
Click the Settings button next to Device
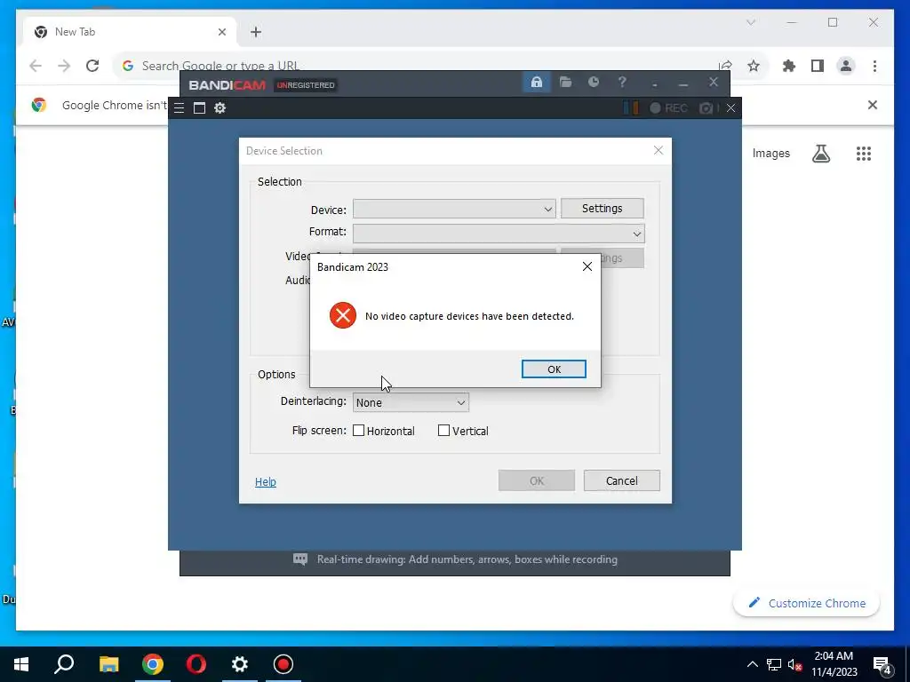click(602, 208)
